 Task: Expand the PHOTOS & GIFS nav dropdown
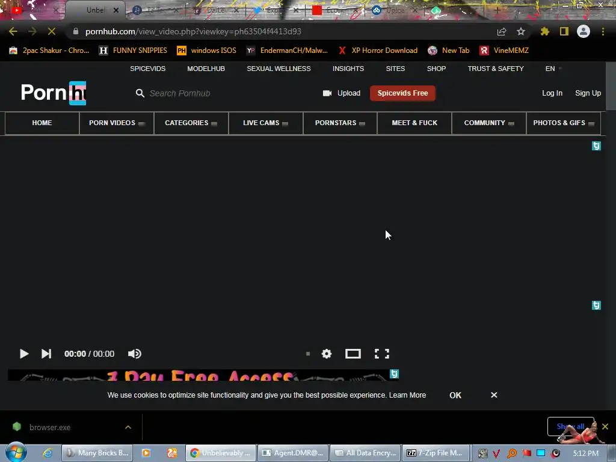click(x=563, y=123)
